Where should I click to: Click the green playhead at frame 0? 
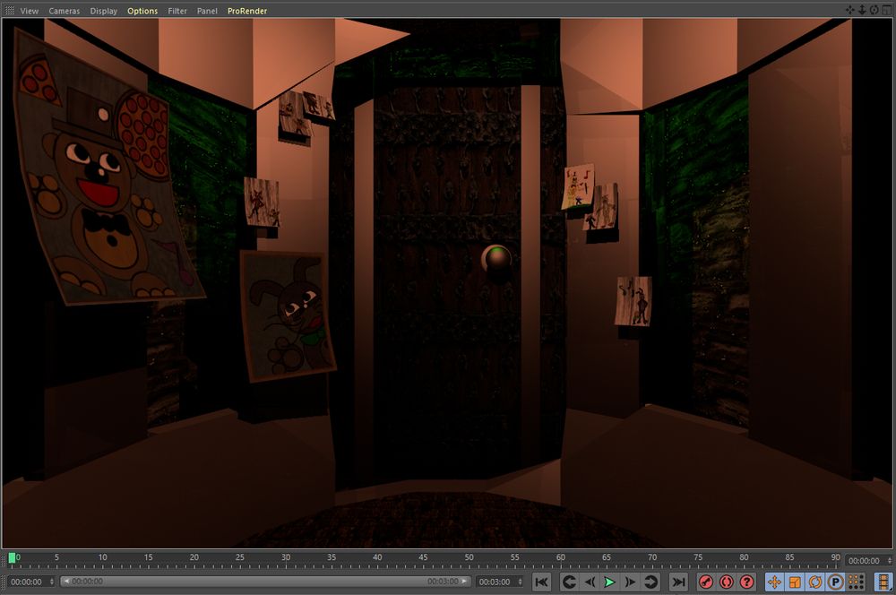[x=12, y=558]
